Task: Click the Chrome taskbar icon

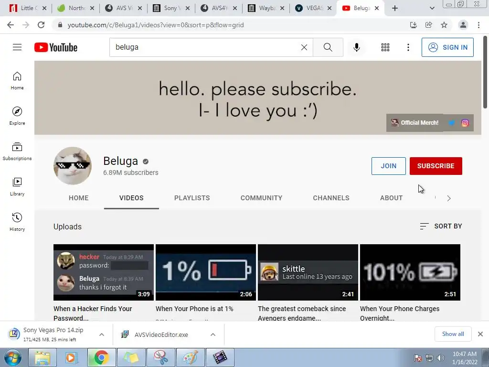Action: (x=101, y=357)
